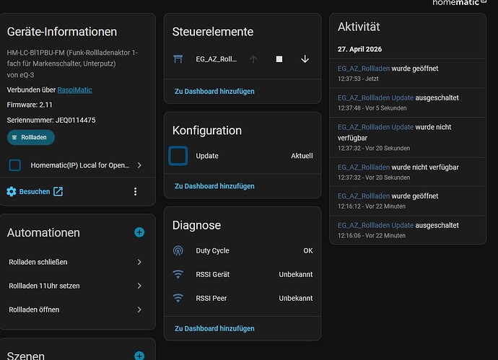Open the RaspiMatic hub link
498x360 pixels.
coord(74,90)
